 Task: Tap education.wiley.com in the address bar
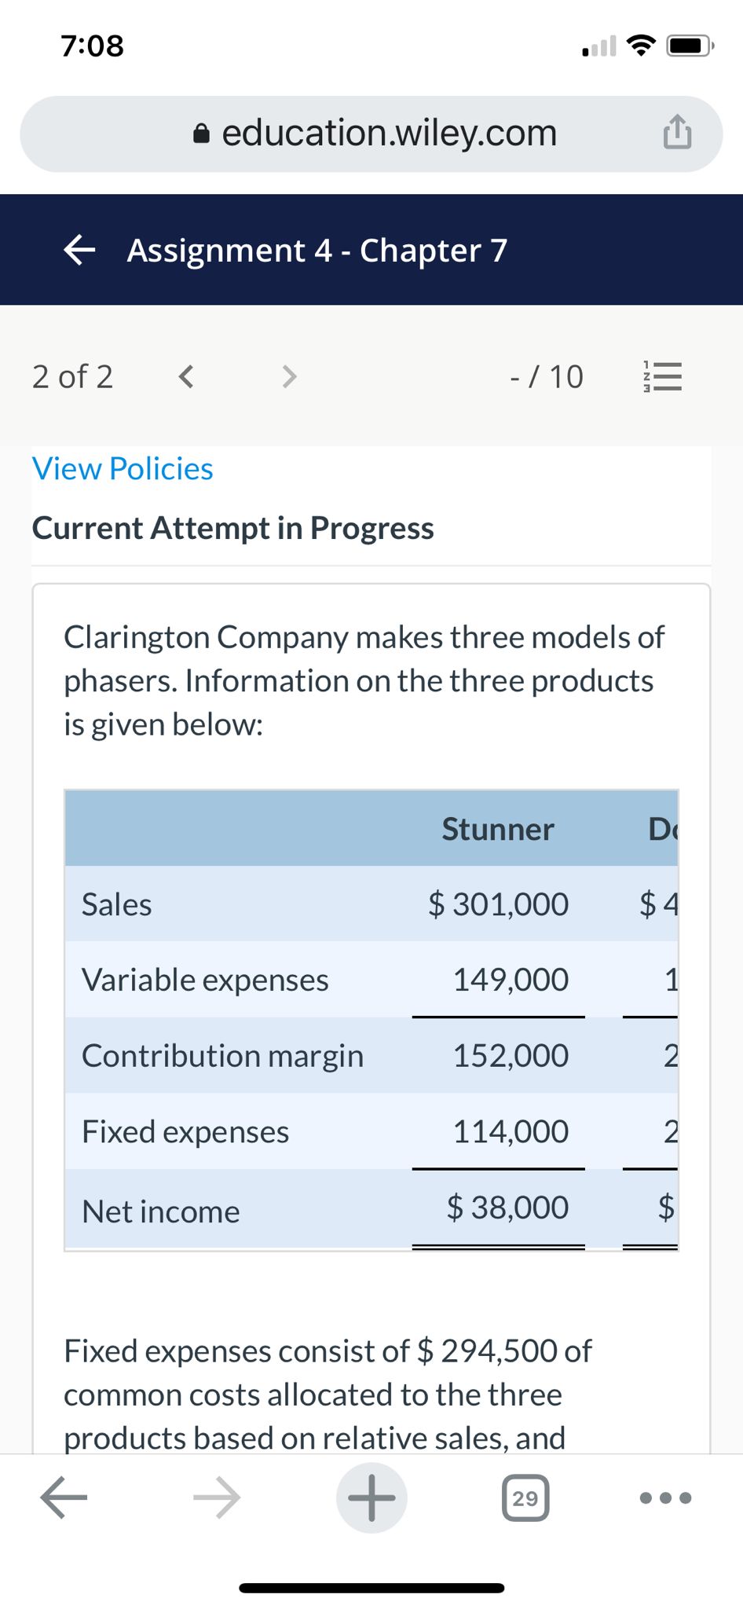(390, 132)
